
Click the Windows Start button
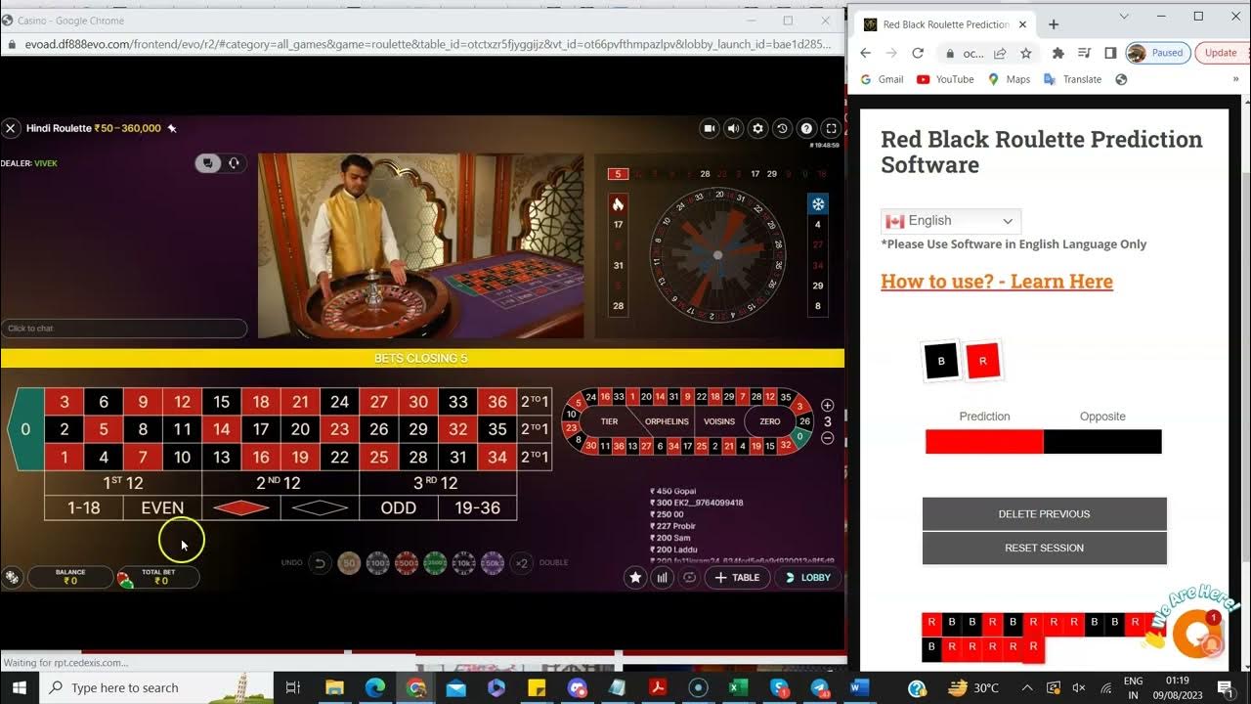[x=20, y=687]
